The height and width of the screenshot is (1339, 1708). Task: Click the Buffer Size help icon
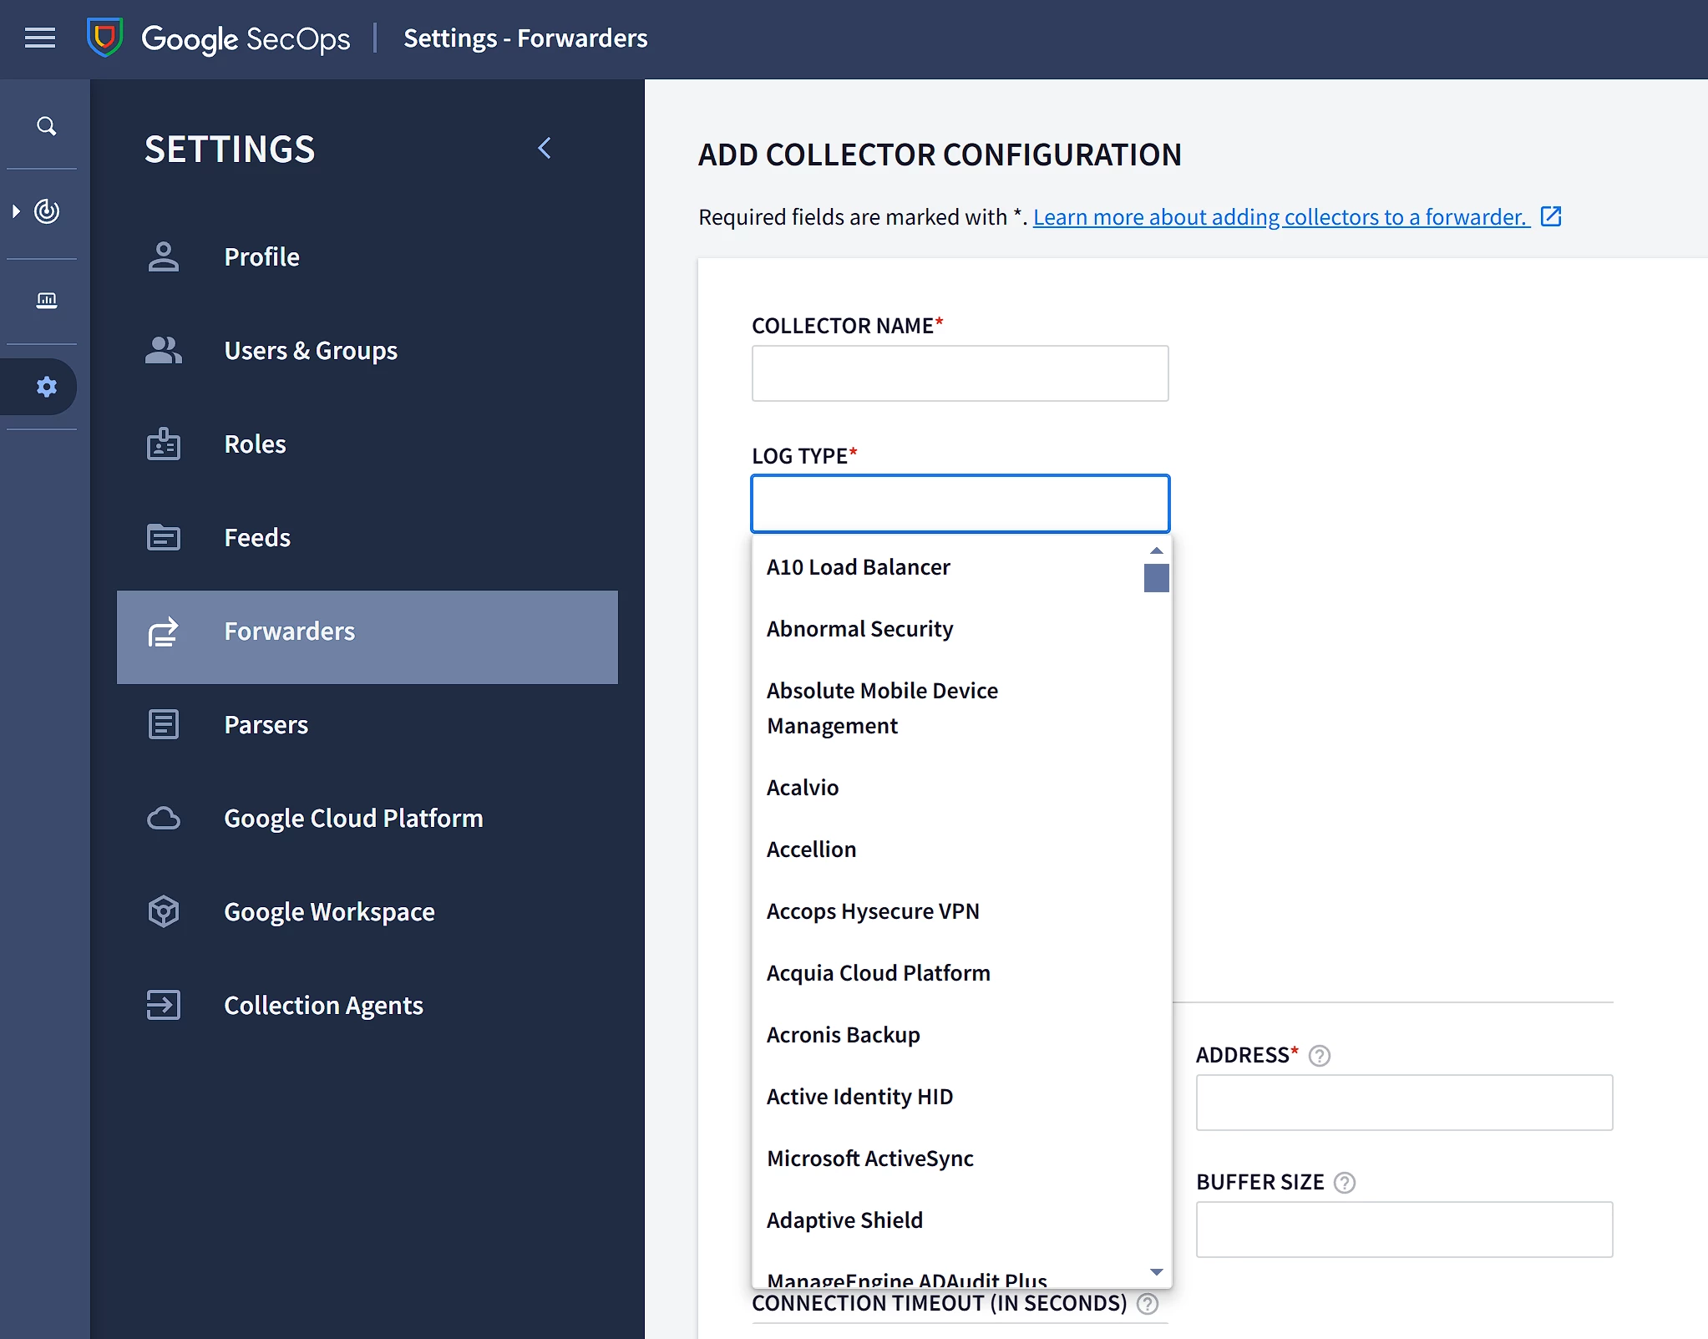1344,1183
